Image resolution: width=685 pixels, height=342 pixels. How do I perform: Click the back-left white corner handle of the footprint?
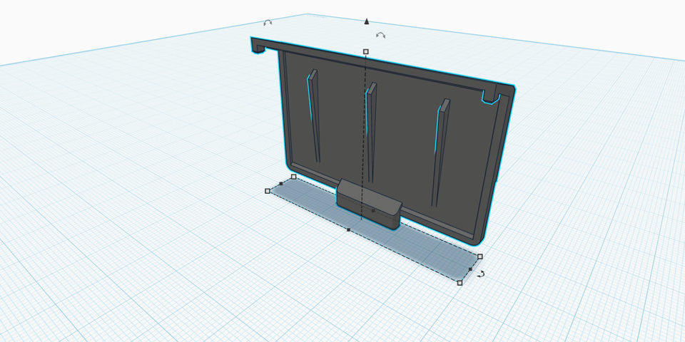[293, 177]
